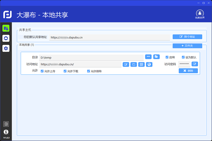Image resolution: width=212 pixels, height=141 pixels.
Task: Open the settings gear in sidebar
Action: tap(6, 48)
